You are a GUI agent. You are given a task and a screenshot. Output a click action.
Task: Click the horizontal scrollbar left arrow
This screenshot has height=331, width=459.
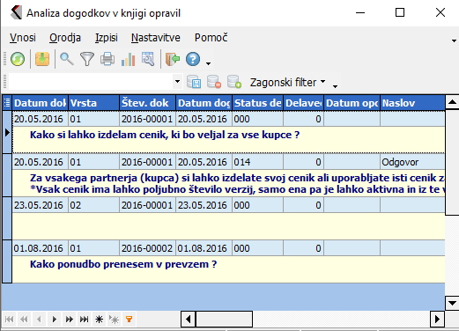point(189,319)
